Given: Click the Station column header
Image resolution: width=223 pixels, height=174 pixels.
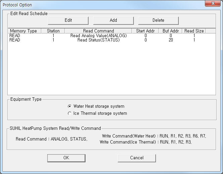Looking at the screenshot, I should coord(53,31).
